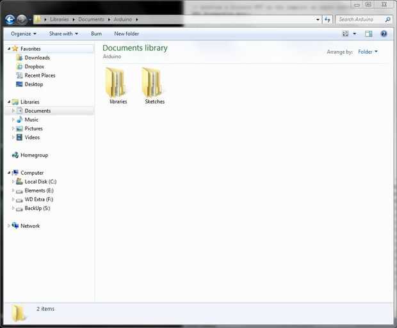Open the more view options dropdown arrow
Screen dimensions: 397x328
(x=355, y=34)
